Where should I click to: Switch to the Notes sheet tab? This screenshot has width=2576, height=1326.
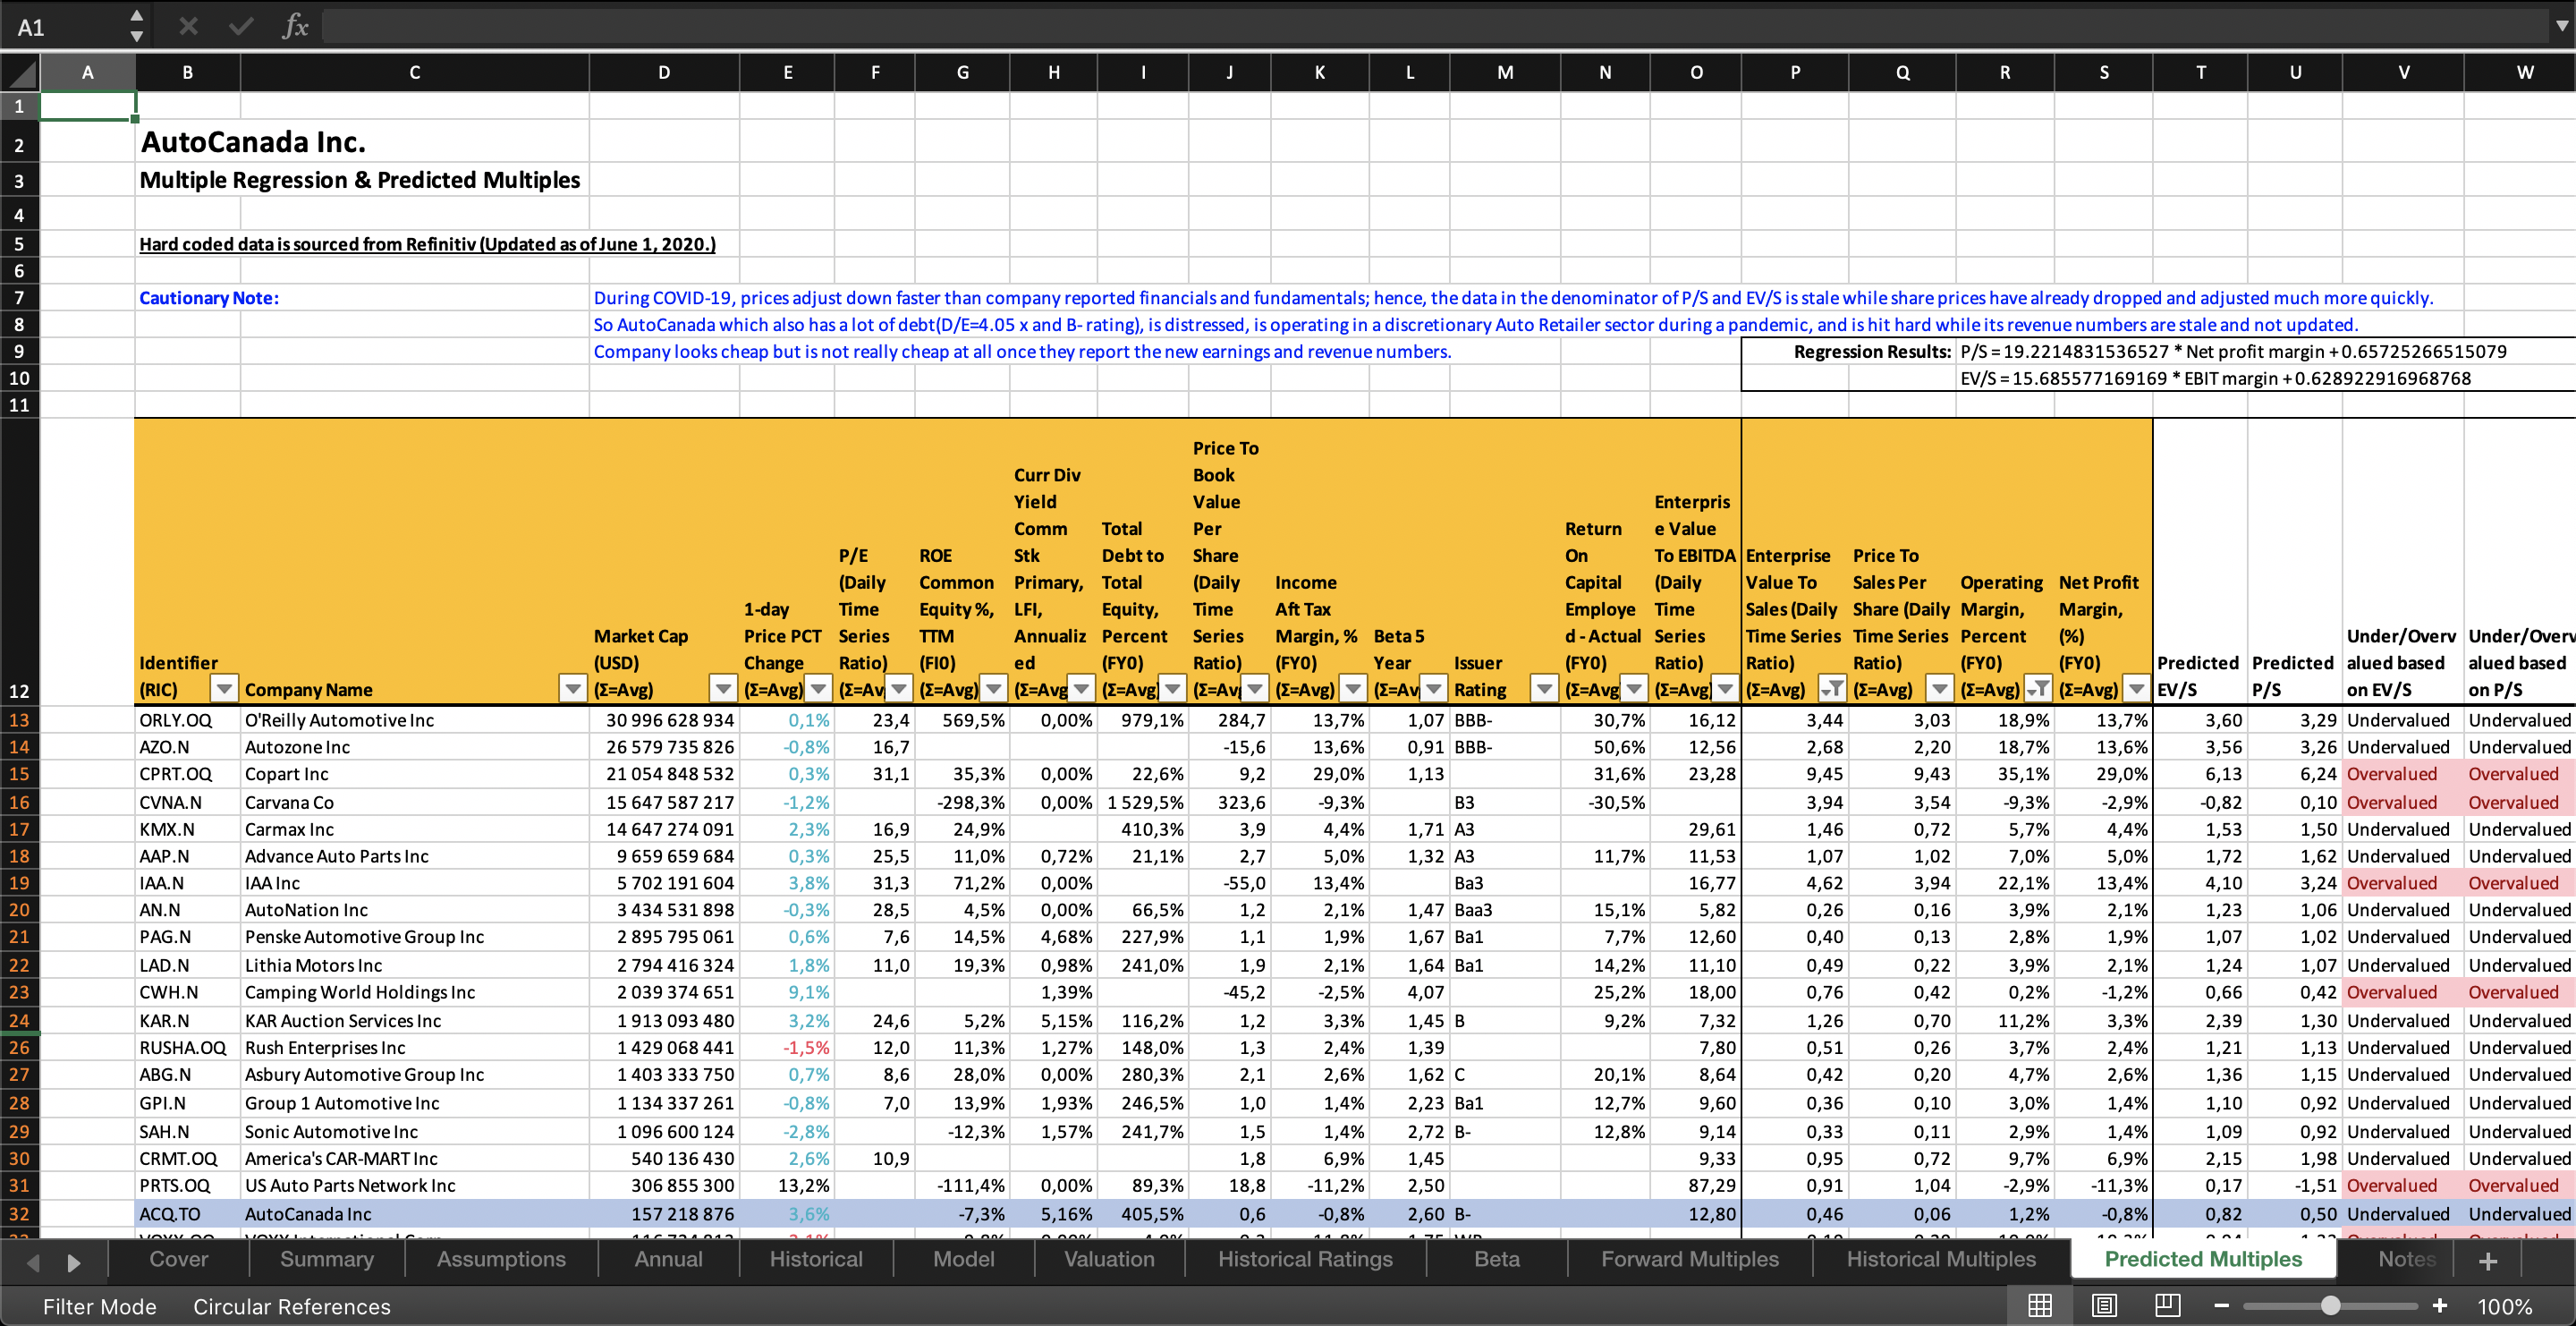tap(2405, 1259)
